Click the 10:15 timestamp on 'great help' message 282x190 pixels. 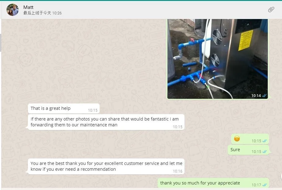[93, 110]
